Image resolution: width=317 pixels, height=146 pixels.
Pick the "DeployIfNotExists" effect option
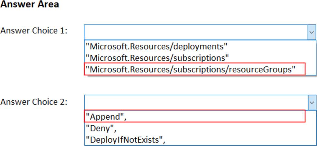pos(125,140)
